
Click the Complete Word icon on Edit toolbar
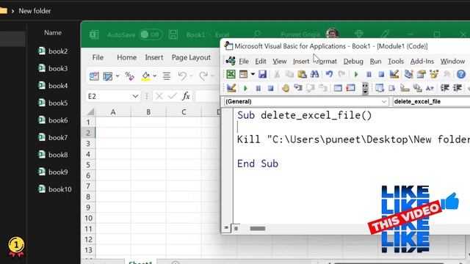430,88
